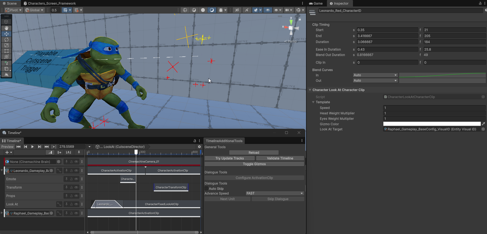Select the Scale tool in scene toolbar

coord(7,45)
